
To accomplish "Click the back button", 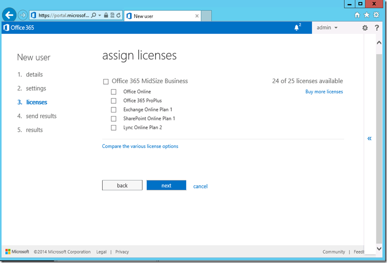I will [x=122, y=185].
